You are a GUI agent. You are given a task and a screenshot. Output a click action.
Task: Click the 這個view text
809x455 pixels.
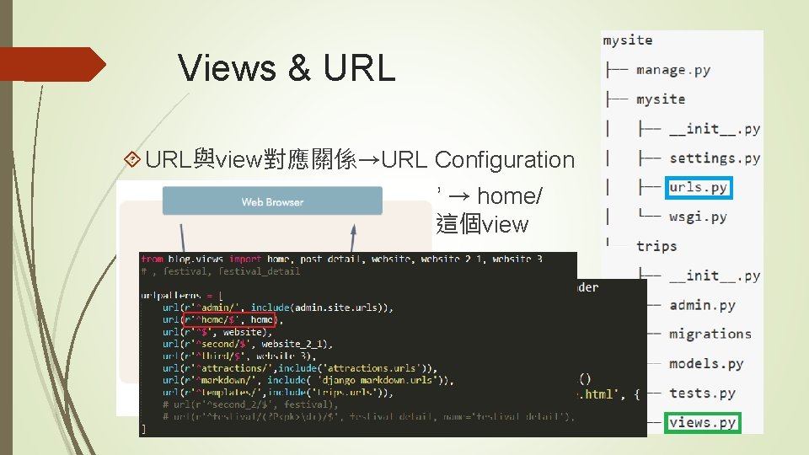click(x=482, y=224)
